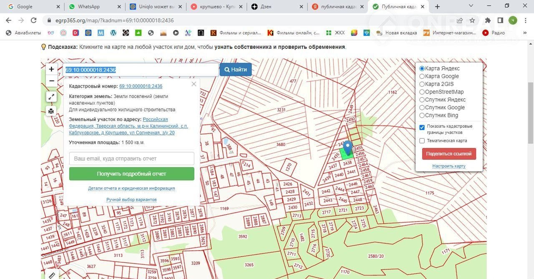Expand Настроить карту settings

point(448,166)
